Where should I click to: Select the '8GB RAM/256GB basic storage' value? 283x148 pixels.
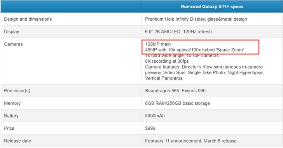point(177,103)
